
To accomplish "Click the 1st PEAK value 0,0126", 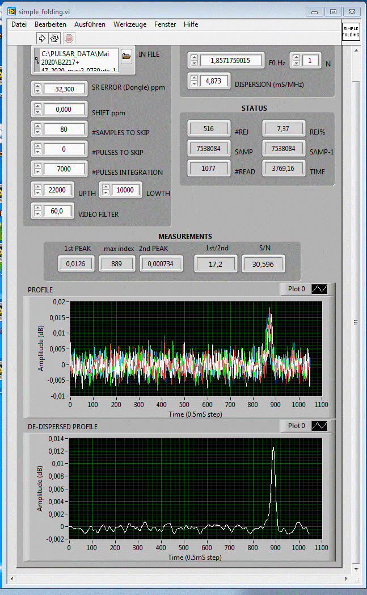I will click(76, 264).
